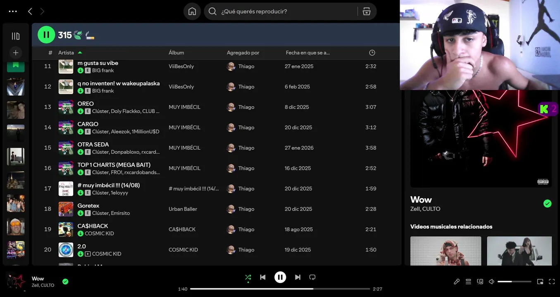Sort by Agregado por column

click(243, 53)
